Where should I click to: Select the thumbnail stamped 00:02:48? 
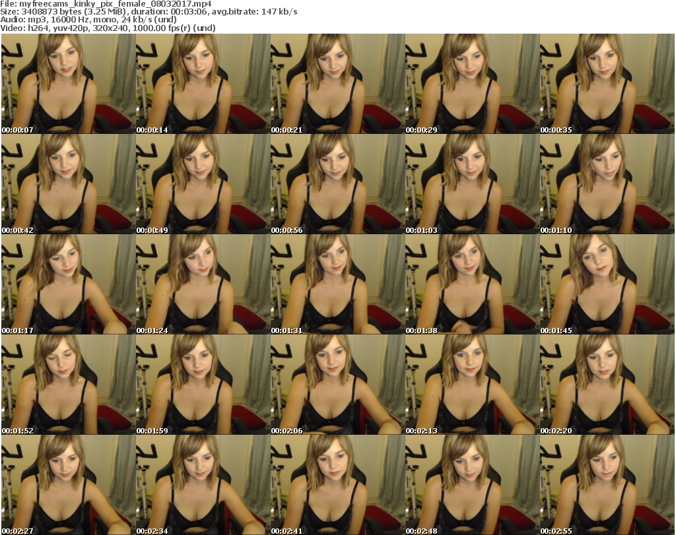click(x=473, y=485)
